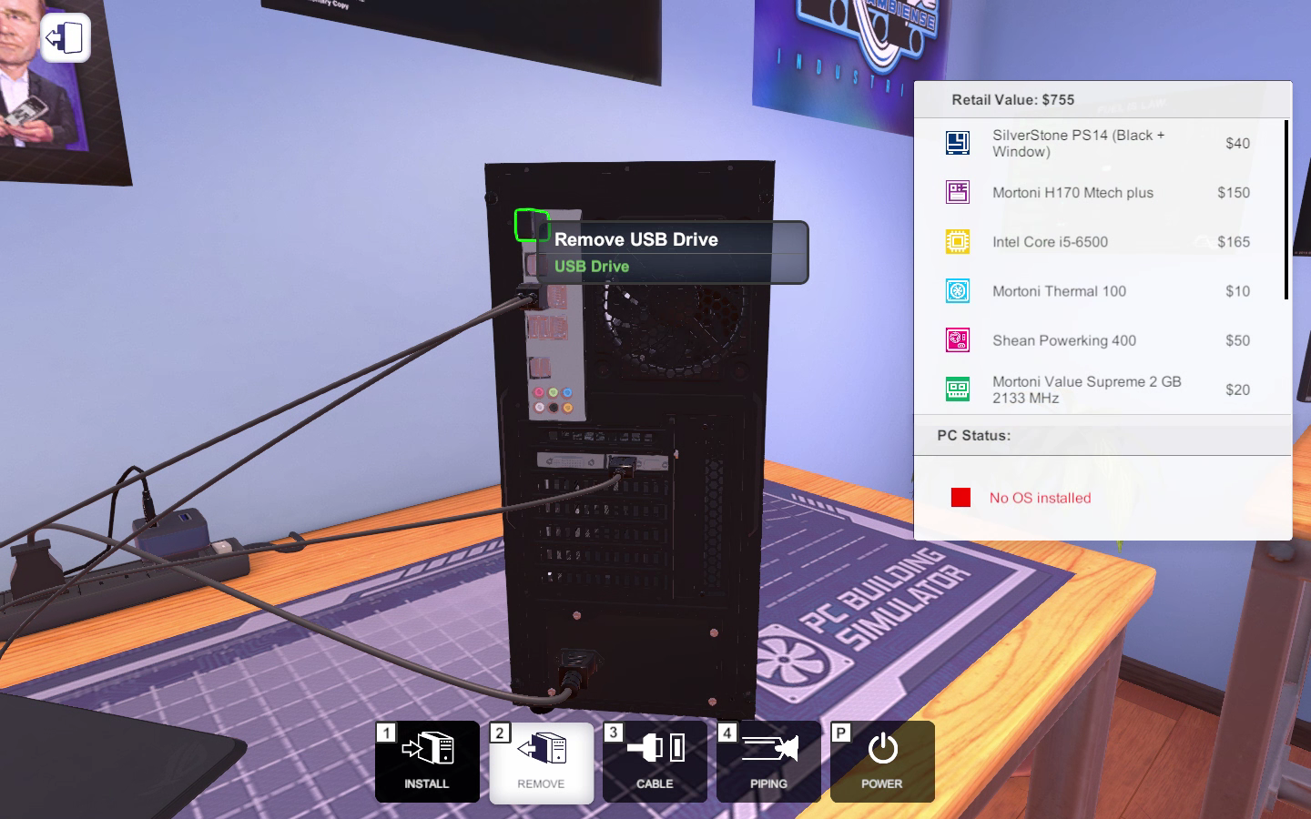Click the $150 motherboard price
This screenshot has height=819, width=1311.
tap(1234, 193)
